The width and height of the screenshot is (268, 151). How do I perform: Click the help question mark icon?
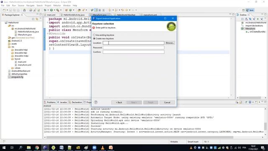click(96, 102)
